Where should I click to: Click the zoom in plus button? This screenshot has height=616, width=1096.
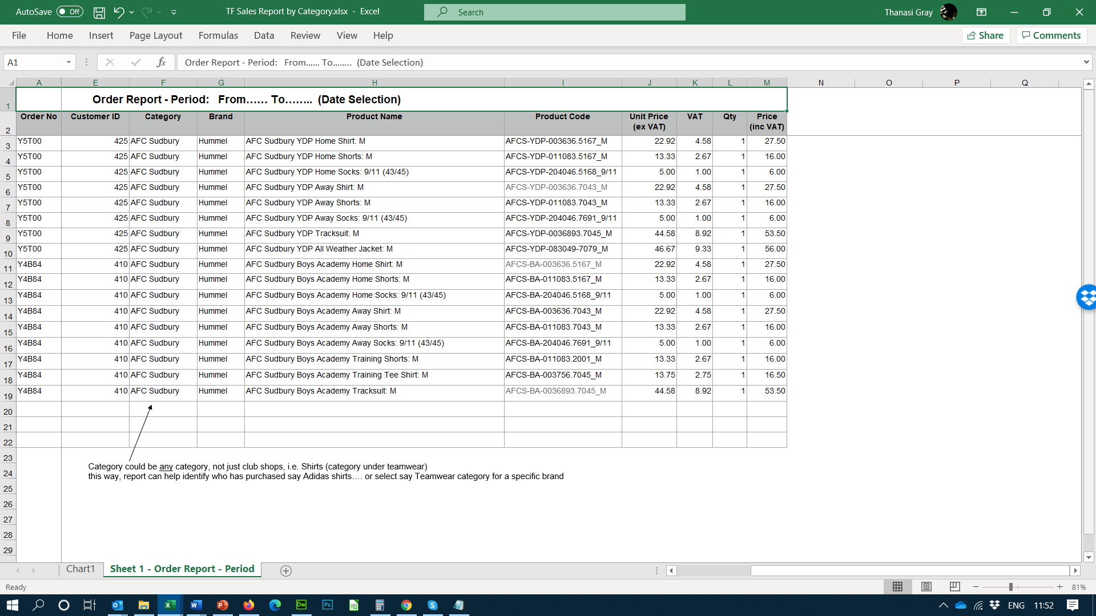point(1060,587)
